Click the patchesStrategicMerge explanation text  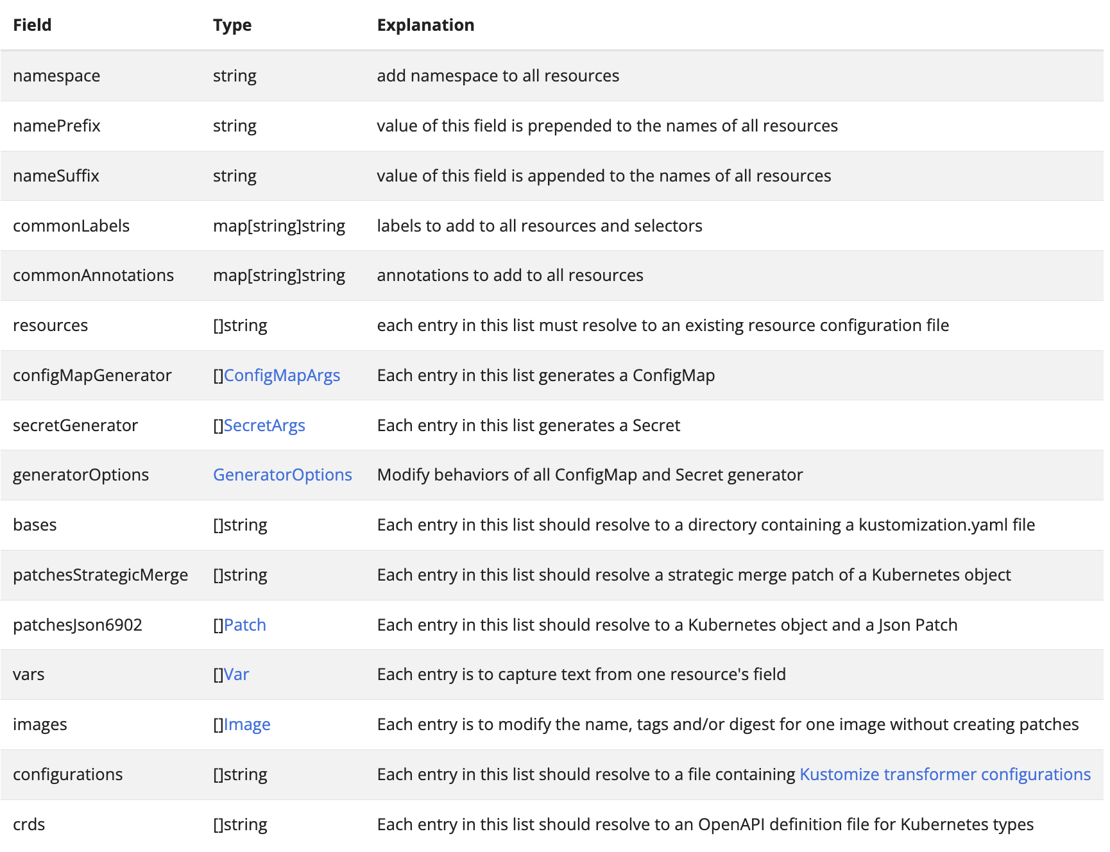(x=694, y=575)
